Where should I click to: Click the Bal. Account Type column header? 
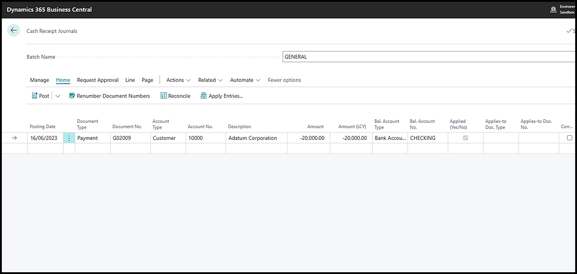click(x=387, y=124)
